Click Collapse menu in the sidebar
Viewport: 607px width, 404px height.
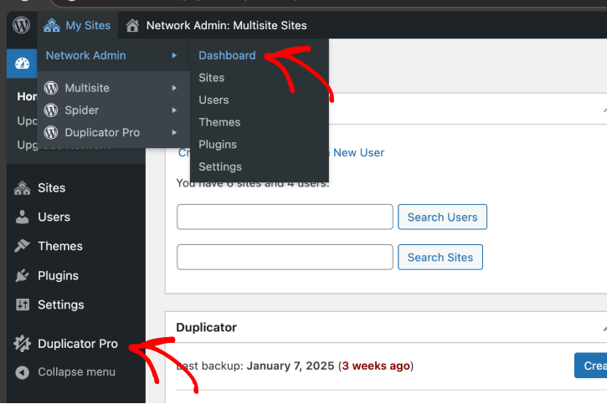[76, 372]
